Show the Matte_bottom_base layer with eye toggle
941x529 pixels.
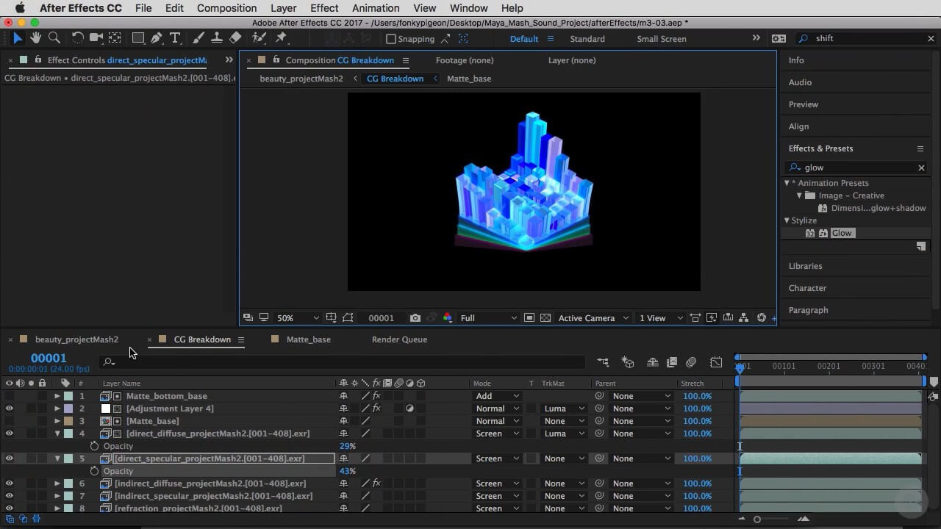click(10, 396)
